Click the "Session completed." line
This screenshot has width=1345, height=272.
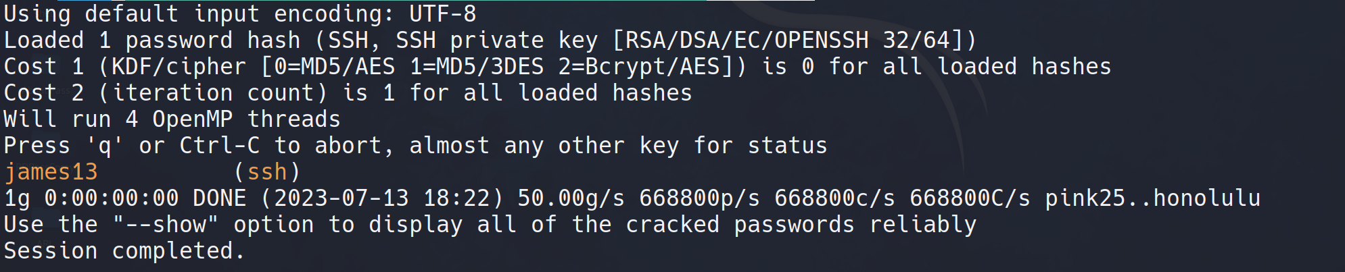[x=124, y=251]
